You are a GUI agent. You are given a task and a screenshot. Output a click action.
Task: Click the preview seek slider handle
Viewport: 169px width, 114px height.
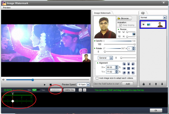click(33, 80)
